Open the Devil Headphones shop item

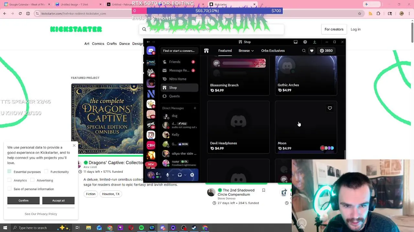tap(238, 127)
